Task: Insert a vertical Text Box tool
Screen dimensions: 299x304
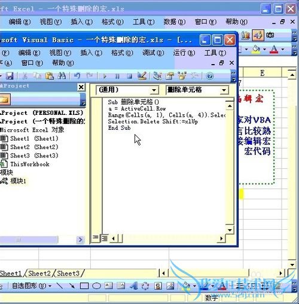Action: 121,286
